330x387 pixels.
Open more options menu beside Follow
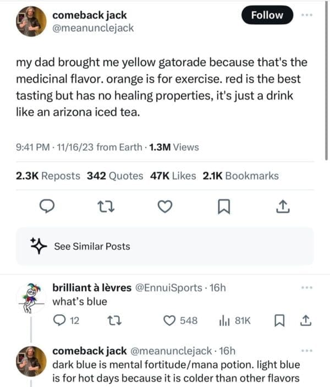[306, 16]
